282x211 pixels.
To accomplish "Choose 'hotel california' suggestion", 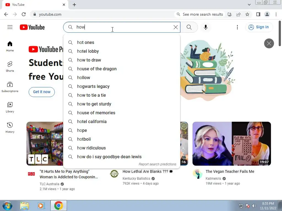I will click(x=122, y=121).
